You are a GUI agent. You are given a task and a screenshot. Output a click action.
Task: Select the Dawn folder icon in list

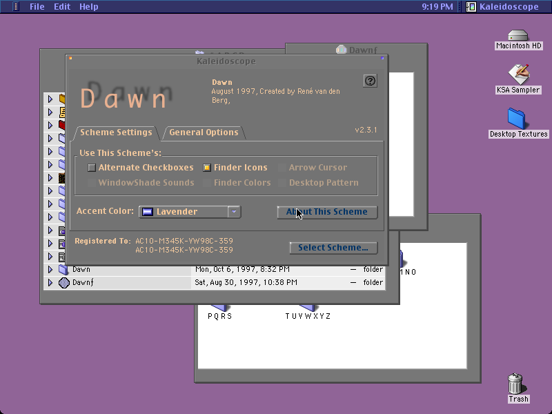[63, 270]
